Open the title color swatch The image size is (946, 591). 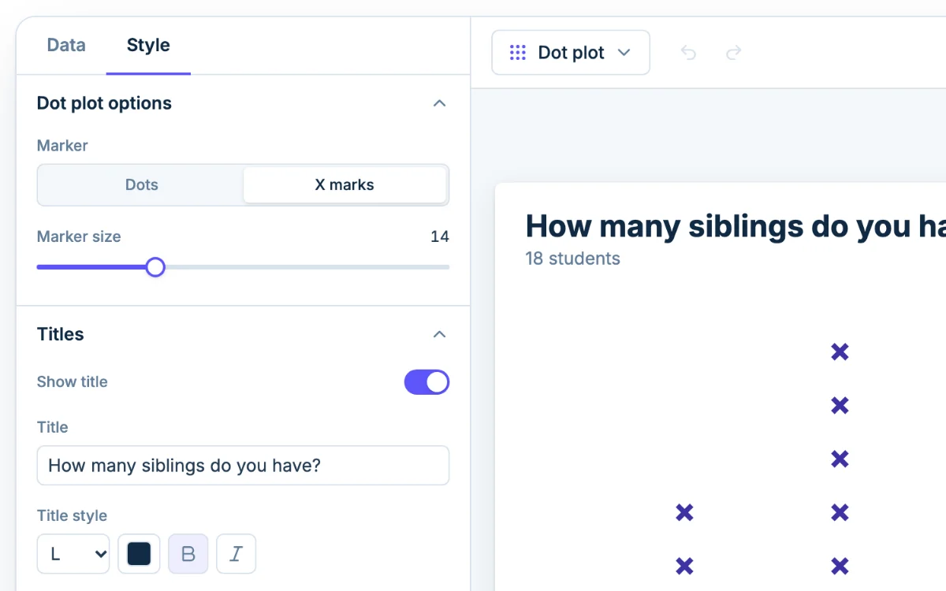tap(139, 554)
